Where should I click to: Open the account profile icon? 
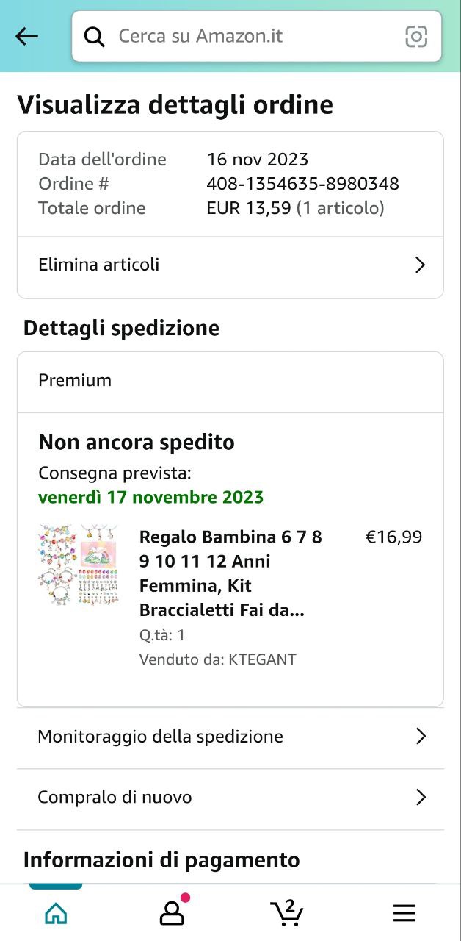[172, 913]
